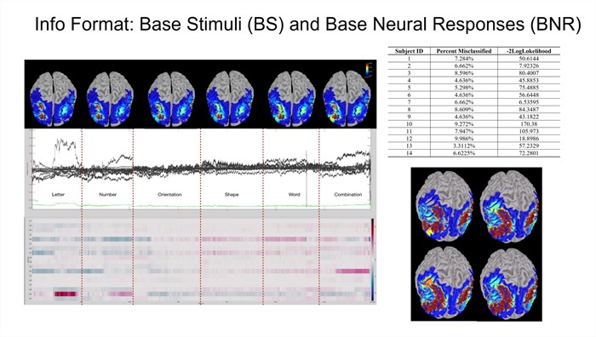Select the Orientation segment label

[169, 195]
